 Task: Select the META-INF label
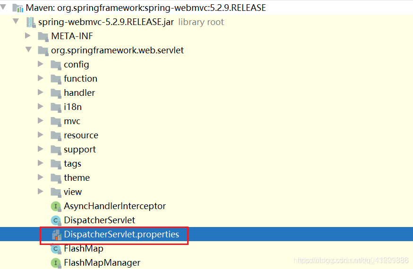click(72, 36)
